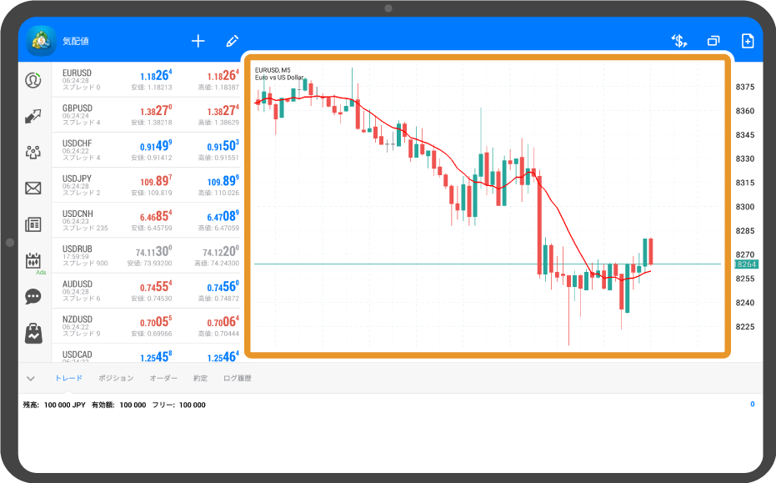Add a new symbol with plus icon
Image resolution: width=776 pixels, height=483 pixels.
coord(198,41)
